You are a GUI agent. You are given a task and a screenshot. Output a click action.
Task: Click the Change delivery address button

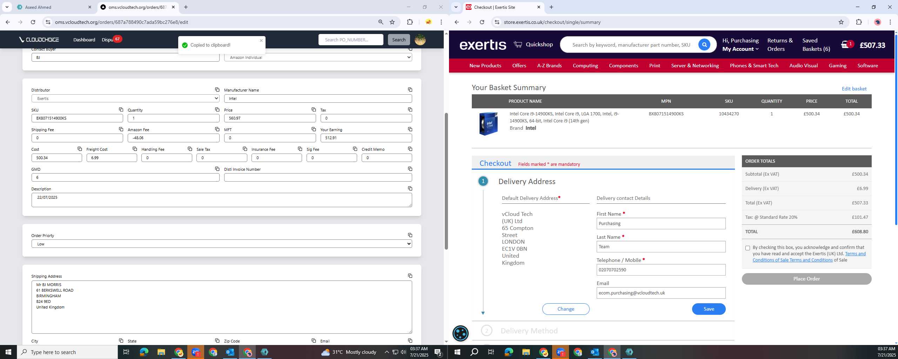[x=565, y=309]
